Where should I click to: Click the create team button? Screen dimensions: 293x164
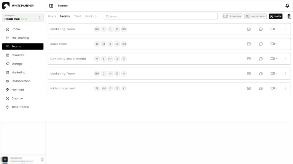coord(255,16)
